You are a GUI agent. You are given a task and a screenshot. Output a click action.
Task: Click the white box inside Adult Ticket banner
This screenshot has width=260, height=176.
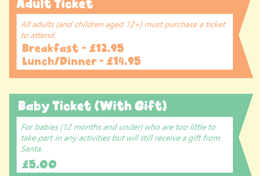click(125, 42)
